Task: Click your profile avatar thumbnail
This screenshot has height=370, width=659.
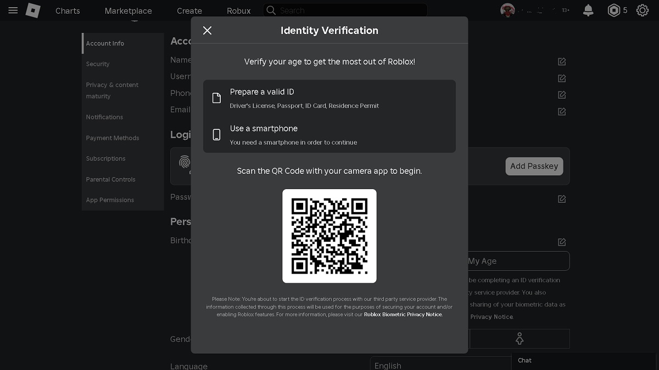Action: tap(506, 10)
